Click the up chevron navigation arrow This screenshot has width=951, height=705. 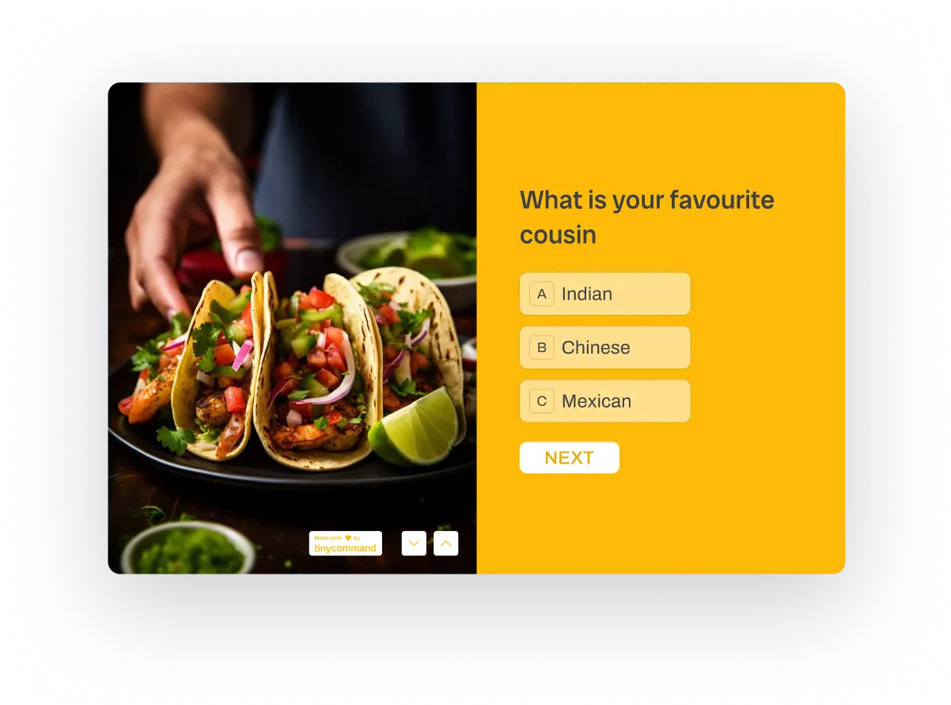click(x=445, y=544)
